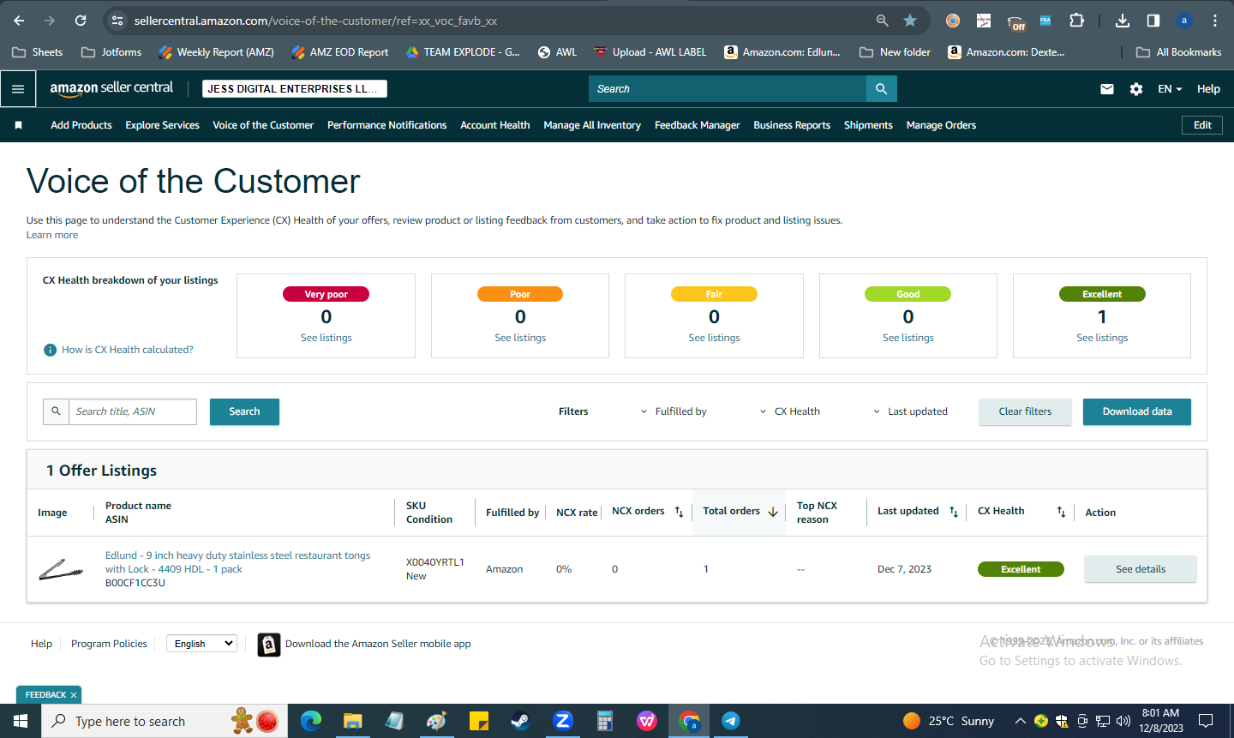Open Zoom from the taskbar
The image size is (1234, 738).
(x=563, y=721)
